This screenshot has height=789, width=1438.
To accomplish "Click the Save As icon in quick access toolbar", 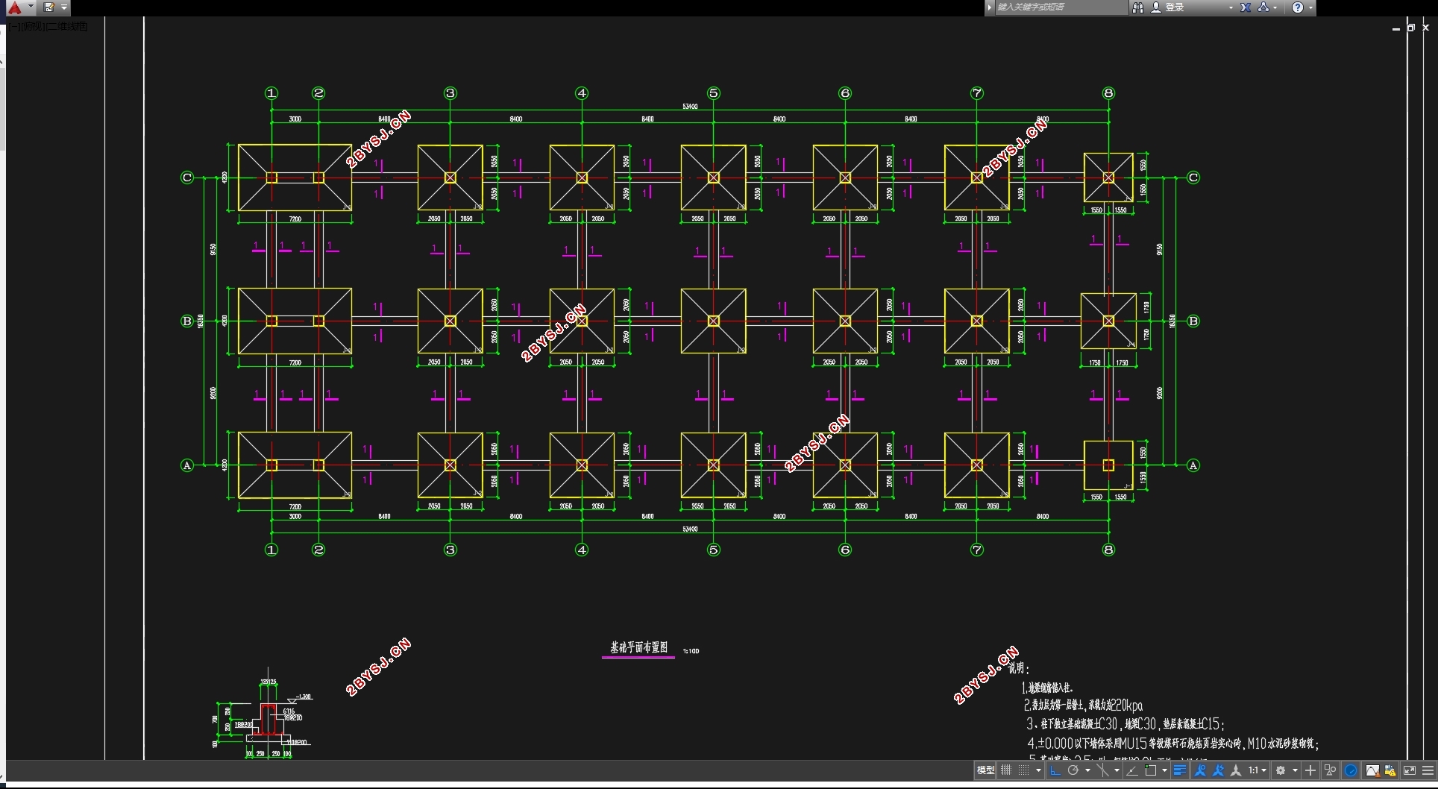I will [x=49, y=7].
